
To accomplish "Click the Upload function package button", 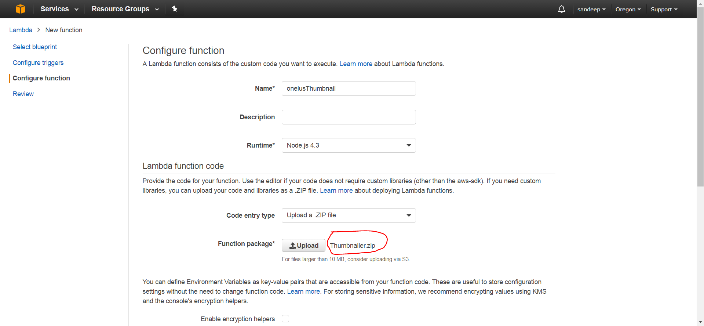I will (303, 246).
